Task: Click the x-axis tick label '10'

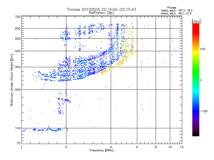Action: coord(170,147)
